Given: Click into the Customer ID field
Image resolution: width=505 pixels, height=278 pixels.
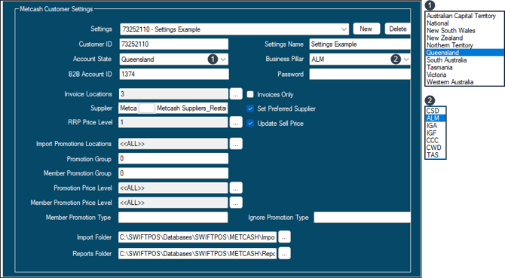Looking at the screenshot, I should click(174, 44).
